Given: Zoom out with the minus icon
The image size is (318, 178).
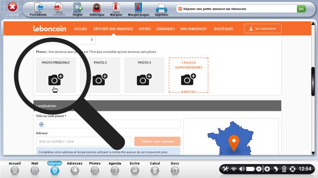Looking at the screenshot, I should coord(259,169).
